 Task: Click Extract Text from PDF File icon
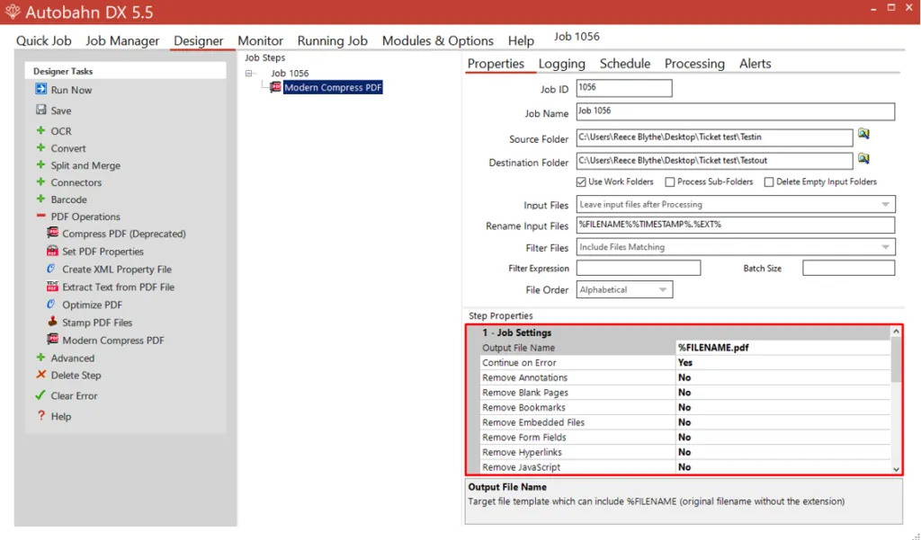tap(52, 287)
